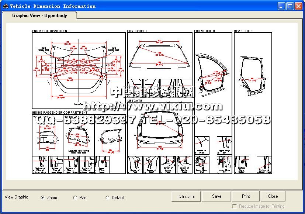Select the Pan view mode
305x214 pixels.
[x=75, y=198]
